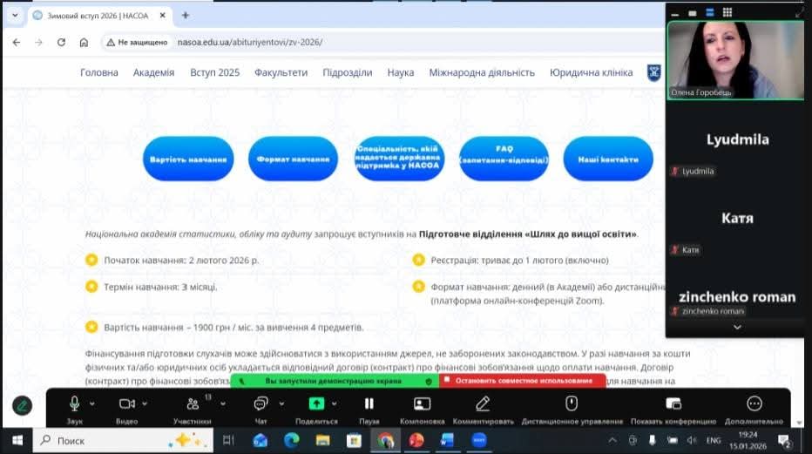Screen dimensions: 812x454
Task: Mute microphone in Zoom toolbar
Action: pos(75,403)
